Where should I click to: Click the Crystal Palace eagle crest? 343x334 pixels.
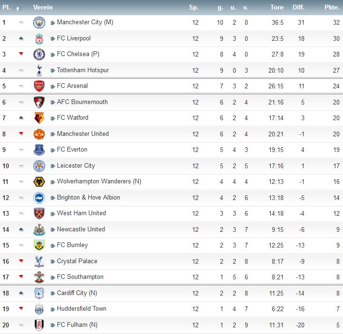(39, 262)
